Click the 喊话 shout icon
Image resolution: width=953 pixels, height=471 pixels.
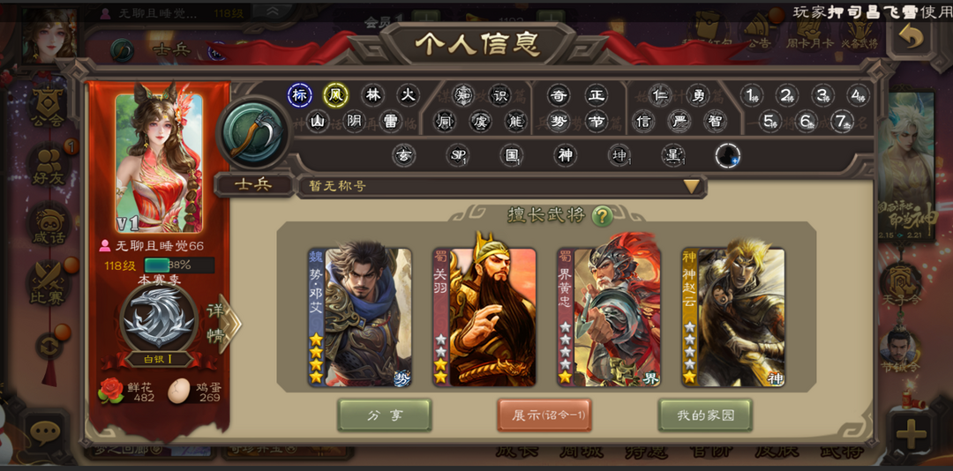[48, 224]
